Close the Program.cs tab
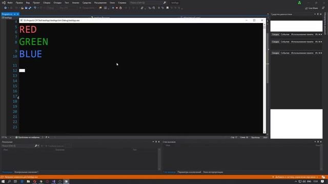Viewport: 328px width, 184px height. (x=18, y=14)
